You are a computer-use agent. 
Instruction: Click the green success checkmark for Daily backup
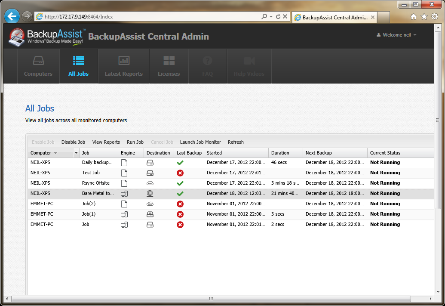[180, 163]
